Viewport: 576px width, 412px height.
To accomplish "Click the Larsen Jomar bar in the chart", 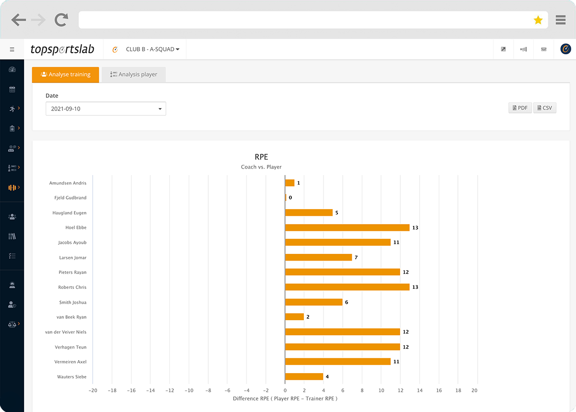I will click(x=319, y=257).
